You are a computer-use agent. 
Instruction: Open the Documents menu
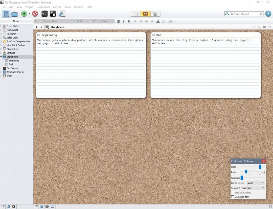43,7
